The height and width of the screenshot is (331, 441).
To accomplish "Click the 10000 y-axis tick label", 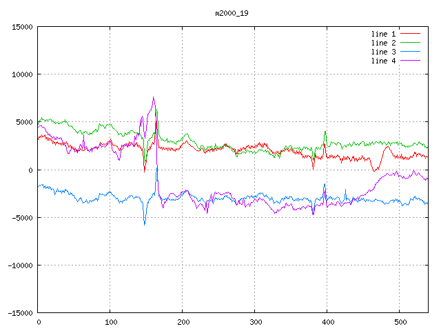I will coord(21,74).
